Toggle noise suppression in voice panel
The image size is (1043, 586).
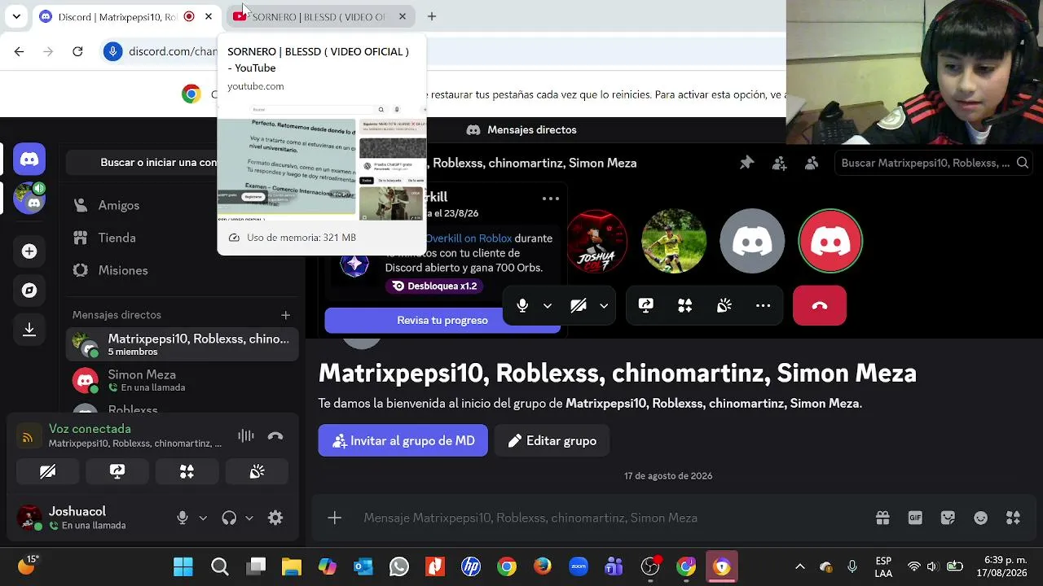coord(245,436)
